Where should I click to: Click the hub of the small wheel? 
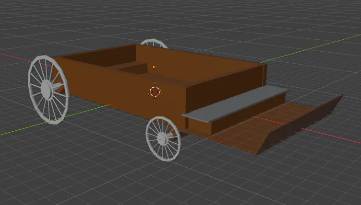click(x=162, y=138)
